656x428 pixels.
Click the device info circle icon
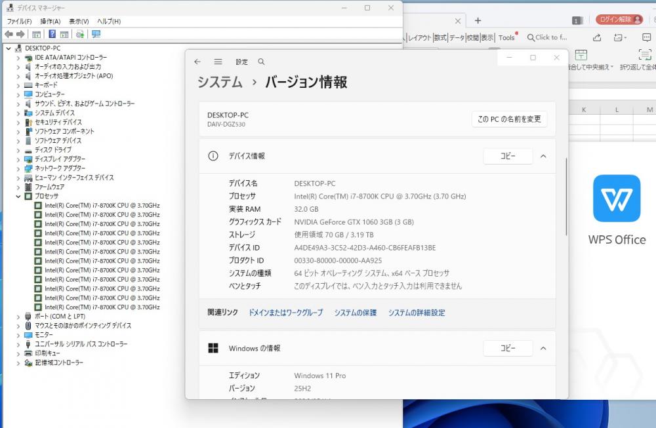213,156
